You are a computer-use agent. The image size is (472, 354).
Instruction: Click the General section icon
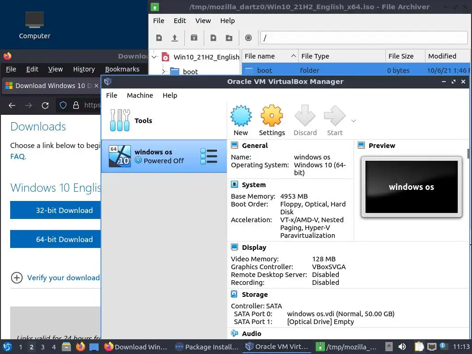point(234,145)
